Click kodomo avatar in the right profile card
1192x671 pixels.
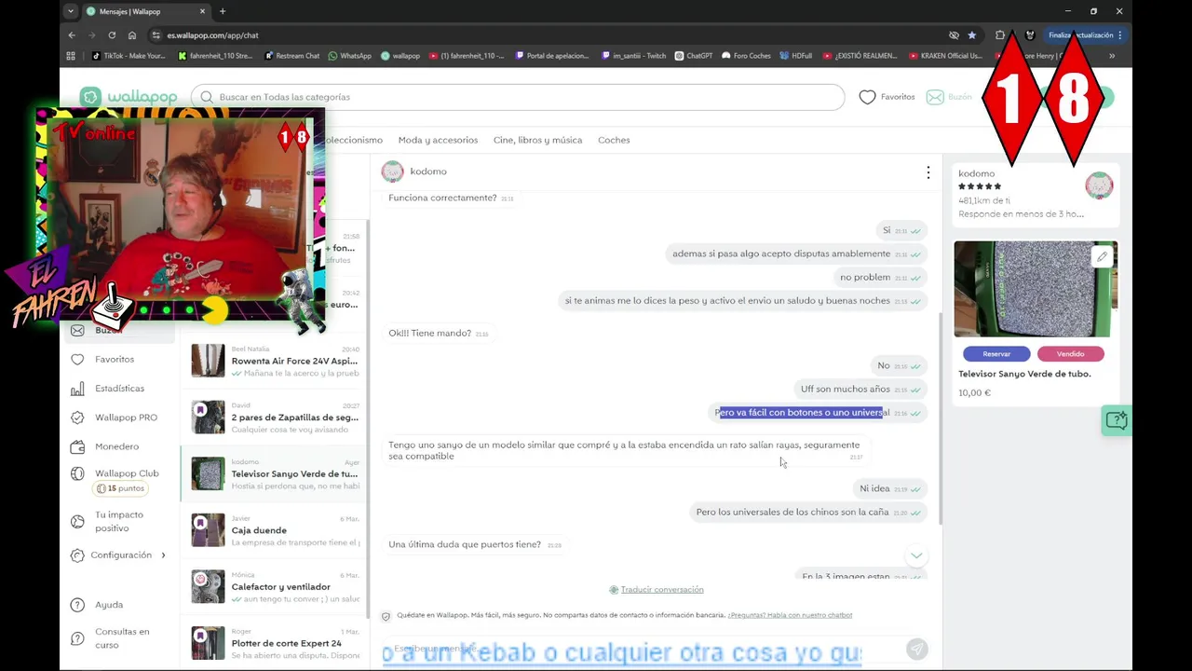[1099, 185]
